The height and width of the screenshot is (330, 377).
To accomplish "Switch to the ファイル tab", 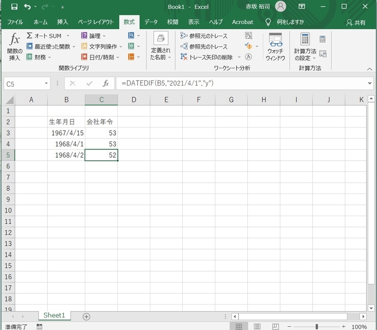I will 15,22.
